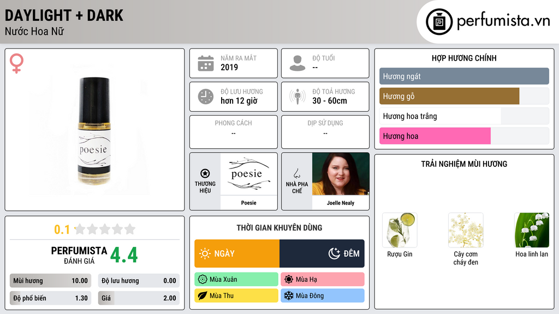
Task: Click the Joelle Nealy perfumer name
Action: pyautogui.click(x=341, y=203)
